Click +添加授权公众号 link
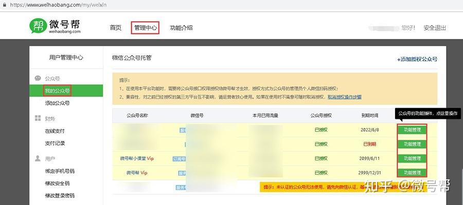The image size is (463, 205). 417,59
